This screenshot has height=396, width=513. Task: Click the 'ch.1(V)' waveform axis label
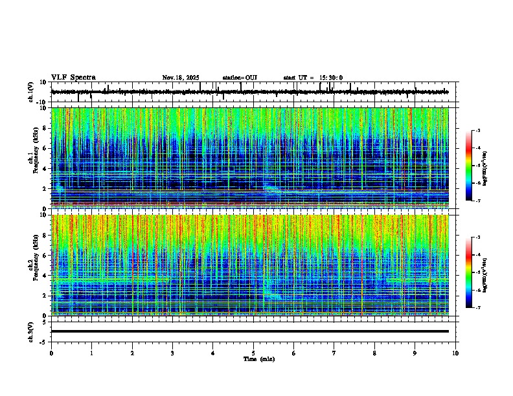(31, 92)
